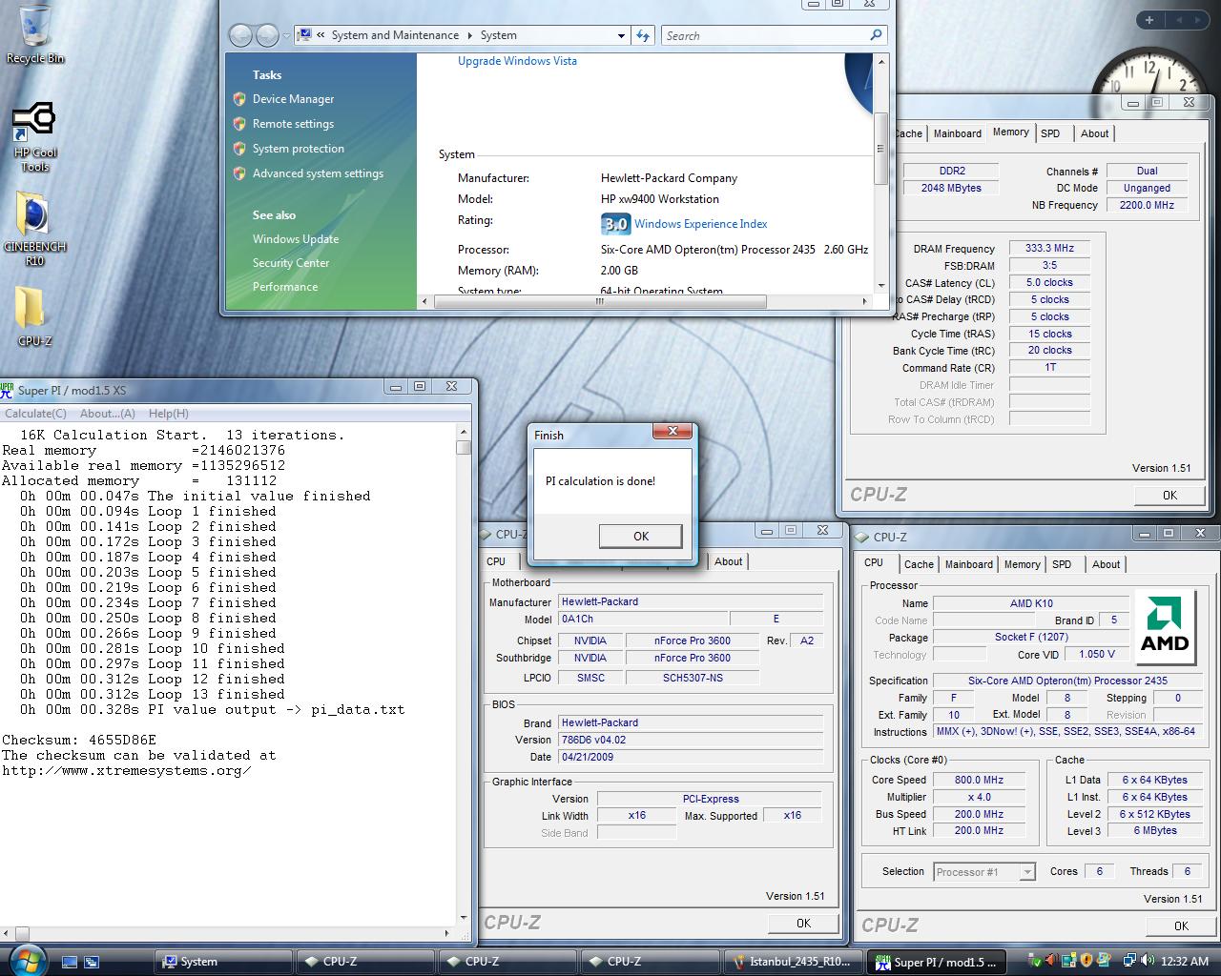Click Show Desktop in Quick Launch
The width and height of the screenshot is (1221, 976).
69,962
